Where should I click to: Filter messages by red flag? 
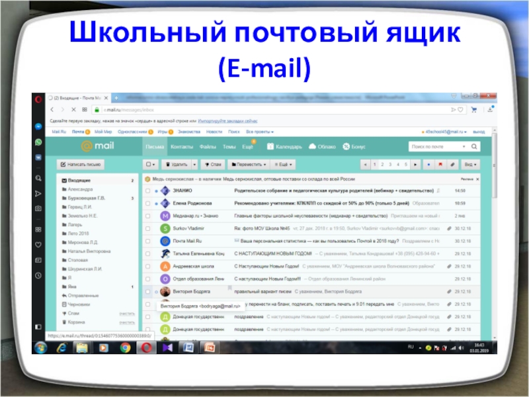pos(440,164)
